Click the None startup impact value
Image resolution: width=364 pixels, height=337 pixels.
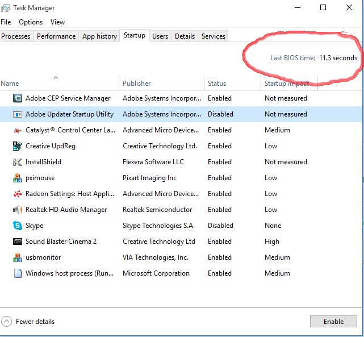point(273,226)
